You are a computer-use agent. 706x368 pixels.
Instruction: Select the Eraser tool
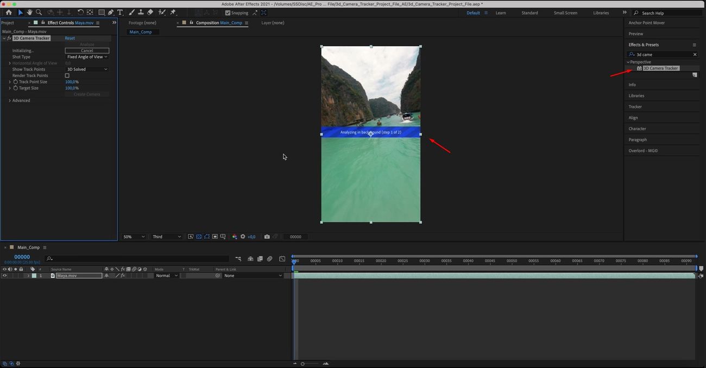(x=150, y=12)
